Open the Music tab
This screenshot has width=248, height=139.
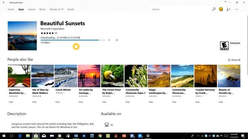(x=42, y=9)
